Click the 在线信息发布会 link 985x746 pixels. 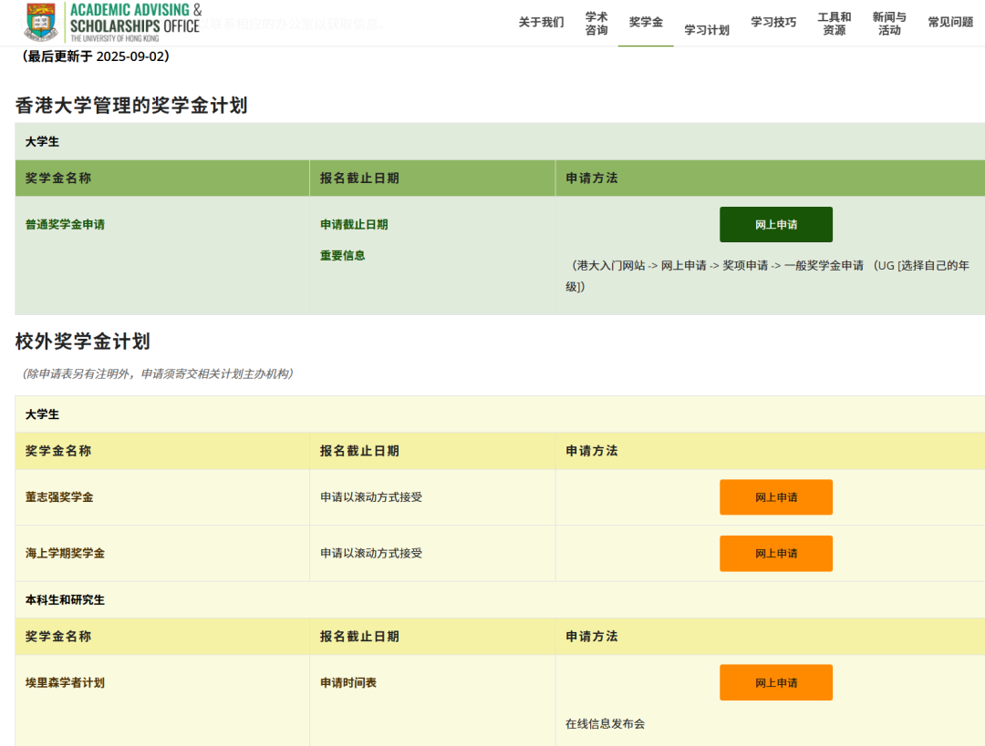click(605, 724)
